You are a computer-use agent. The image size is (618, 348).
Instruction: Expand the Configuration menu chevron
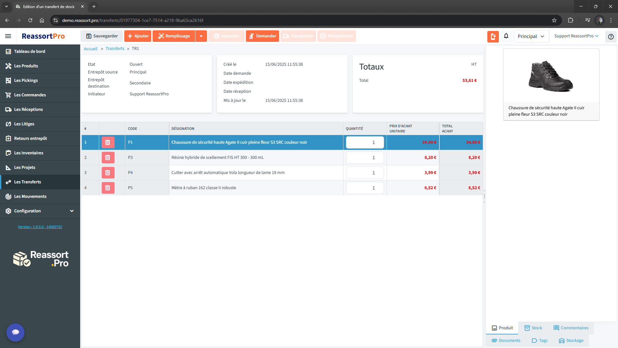pos(72,211)
